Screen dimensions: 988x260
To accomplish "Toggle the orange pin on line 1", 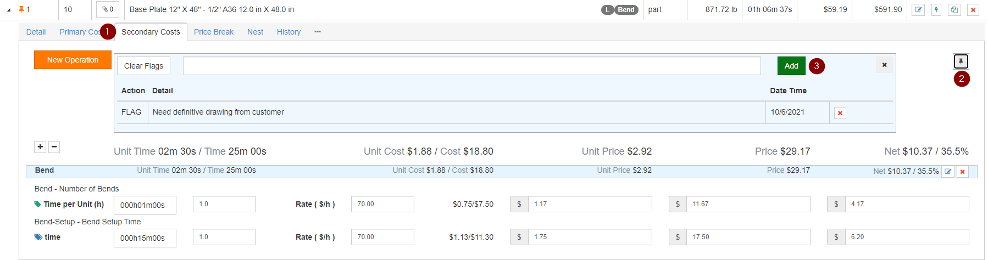I will pyautogui.click(x=21, y=9).
